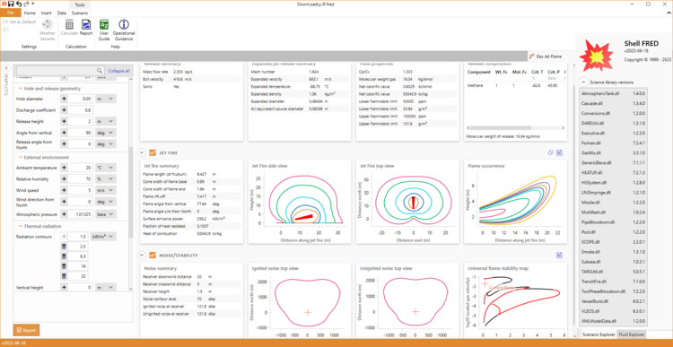
Task: Click Jet Fire export document icon
Action: coord(560,152)
